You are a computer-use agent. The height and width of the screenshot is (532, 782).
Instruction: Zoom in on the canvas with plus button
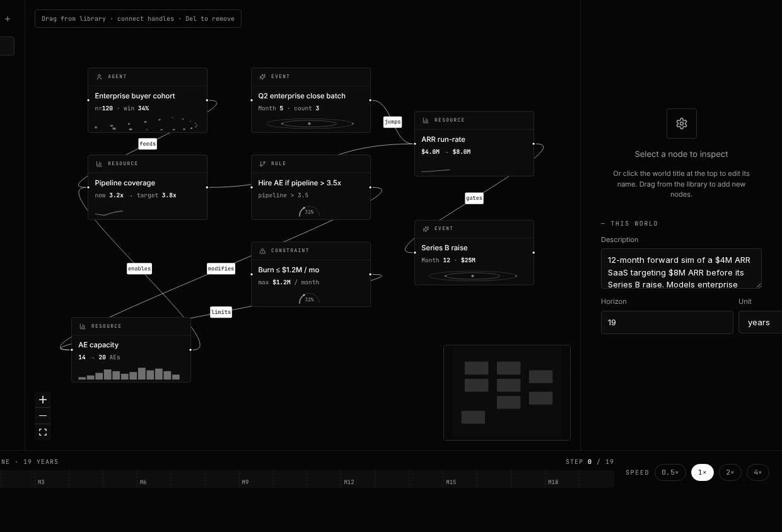tap(43, 400)
